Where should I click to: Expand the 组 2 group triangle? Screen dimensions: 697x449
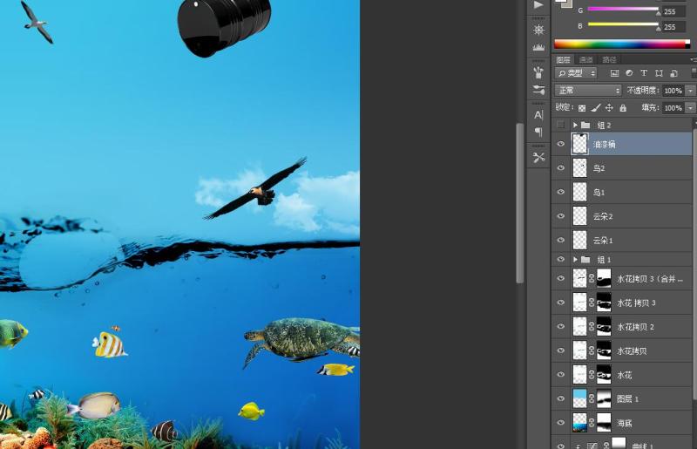pos(575,125)
